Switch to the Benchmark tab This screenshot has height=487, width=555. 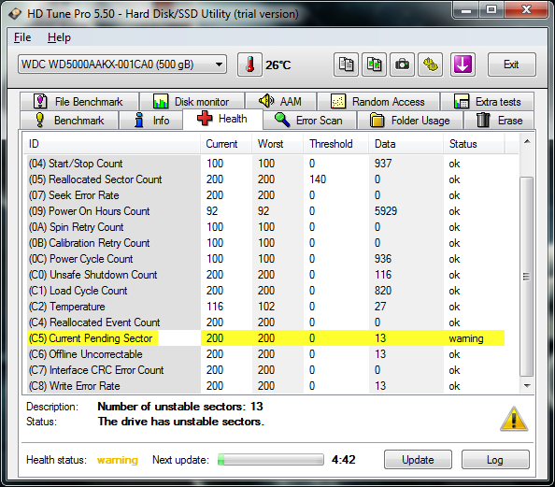69,121
